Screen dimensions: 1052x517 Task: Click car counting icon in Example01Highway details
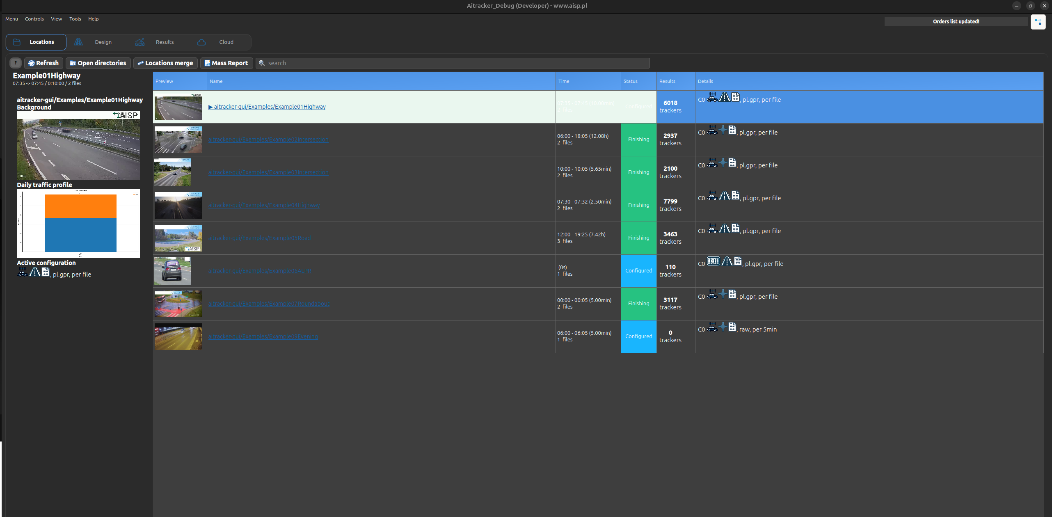(712, 97)
